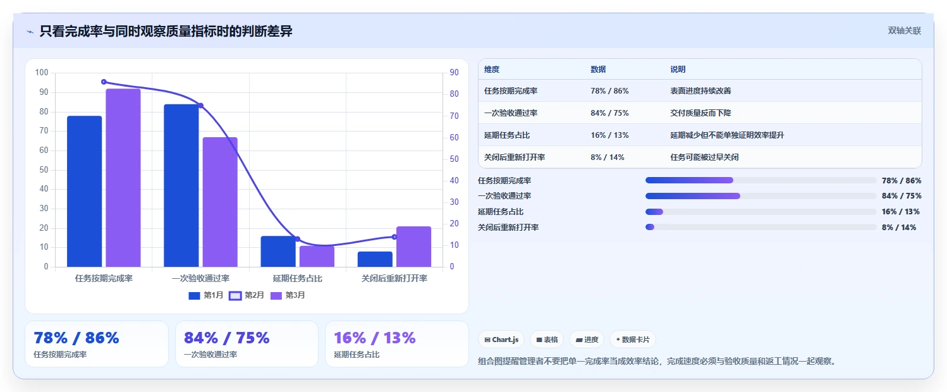The height and width of the screenshot is (392, 947).
Task: Click the 第3月 bar for 关闭后重新打开率
Action: [x=413, y=247]
